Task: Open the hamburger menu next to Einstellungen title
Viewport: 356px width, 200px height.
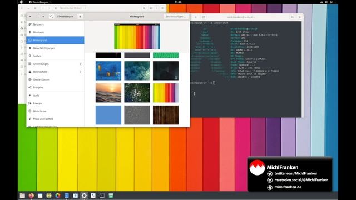Action: click(x=80, y=16)
